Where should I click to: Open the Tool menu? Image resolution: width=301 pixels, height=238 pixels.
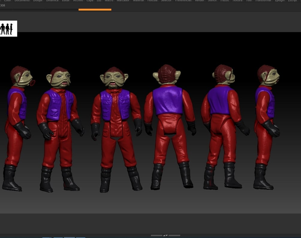point(249,1)
